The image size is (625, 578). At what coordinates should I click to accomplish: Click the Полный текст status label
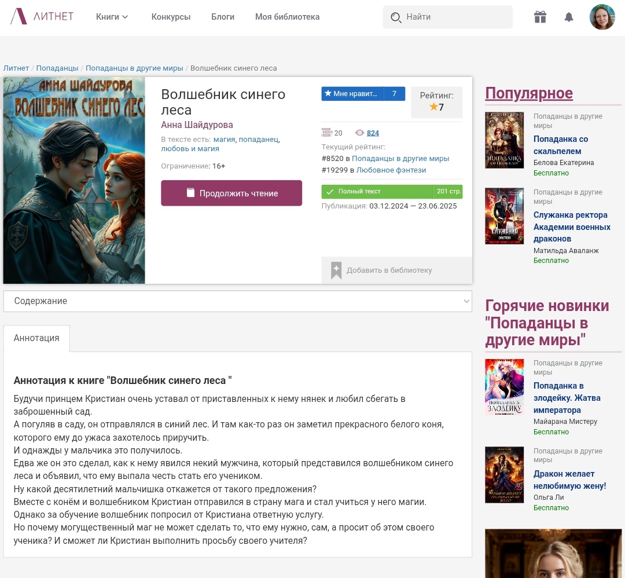click(359, 192)
